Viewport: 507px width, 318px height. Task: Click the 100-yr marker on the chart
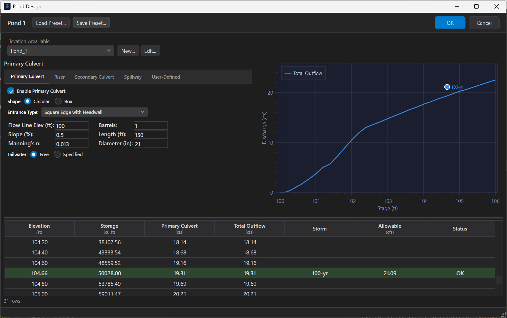point(447,87)
